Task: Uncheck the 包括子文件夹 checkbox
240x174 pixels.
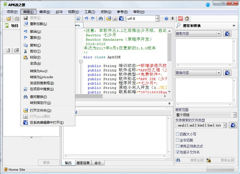Action: [178, 152]
